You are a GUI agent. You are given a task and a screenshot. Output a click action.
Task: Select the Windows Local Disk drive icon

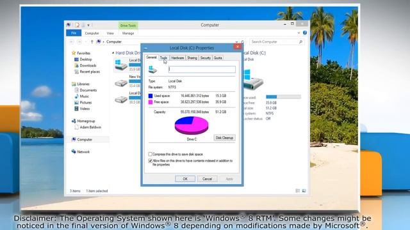tap(121, 65)
